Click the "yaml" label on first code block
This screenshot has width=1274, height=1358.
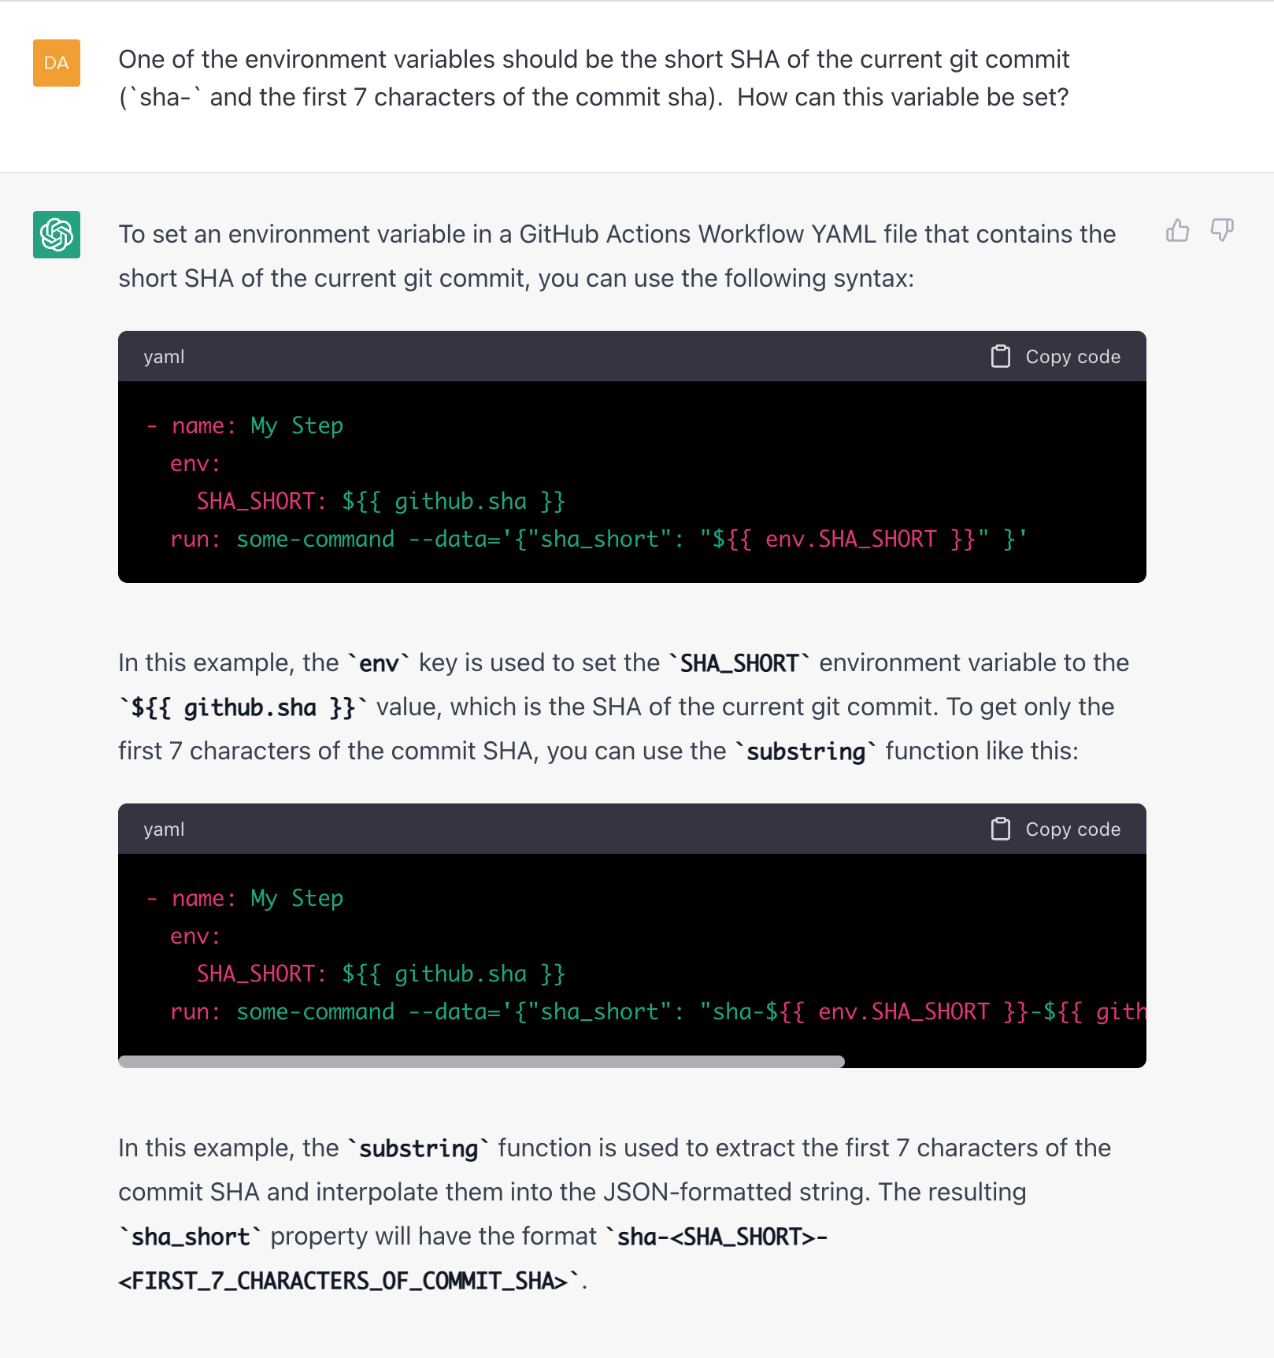[x=164, y=357]
